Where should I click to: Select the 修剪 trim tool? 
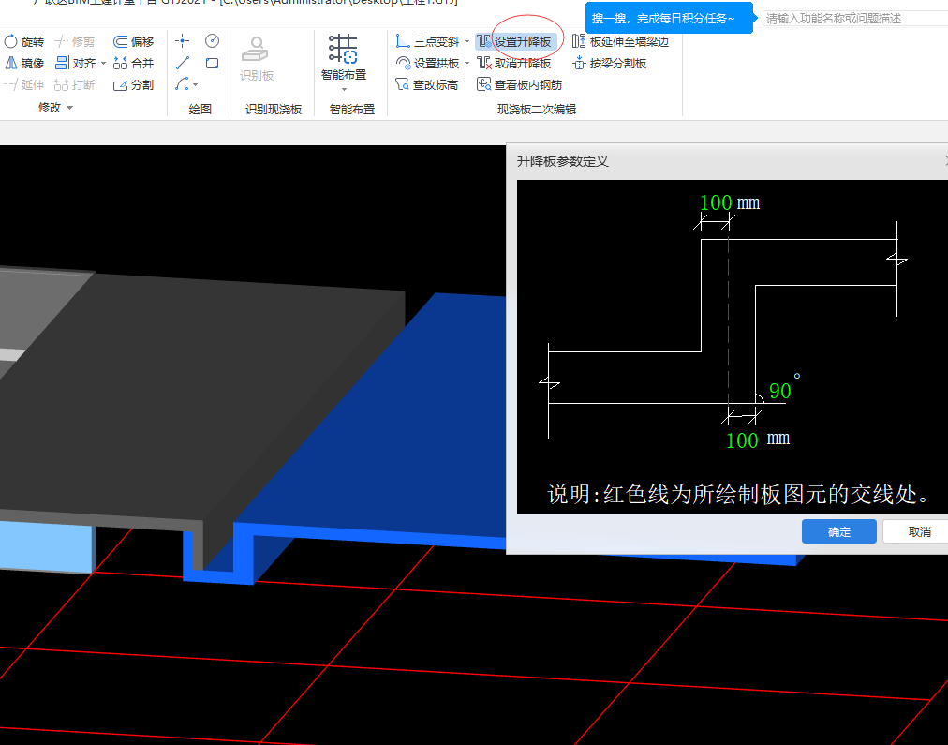[x=74, y=42]
